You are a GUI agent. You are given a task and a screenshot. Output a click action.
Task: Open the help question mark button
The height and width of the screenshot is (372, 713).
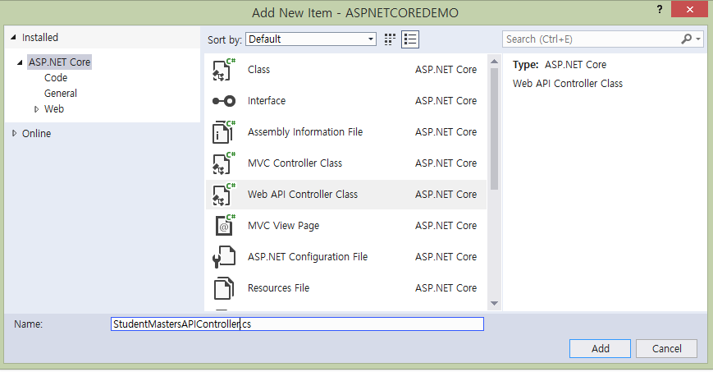click(660, 9)
